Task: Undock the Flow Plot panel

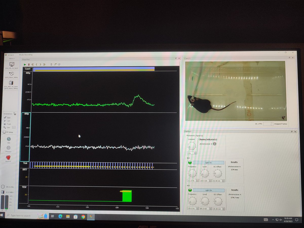Action: tap(176, 59)
